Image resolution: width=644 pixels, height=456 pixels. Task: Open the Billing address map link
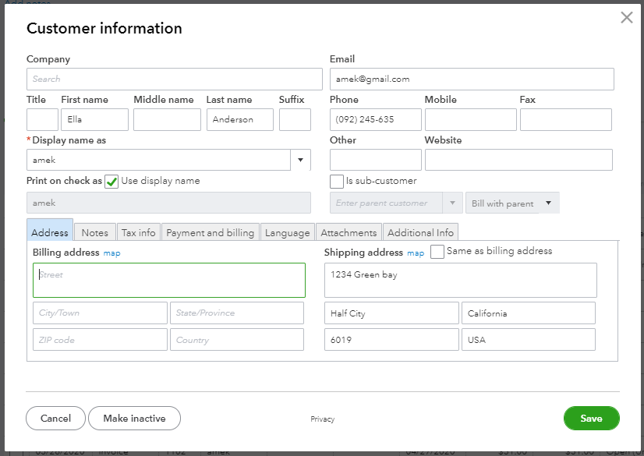pos(111,253)
